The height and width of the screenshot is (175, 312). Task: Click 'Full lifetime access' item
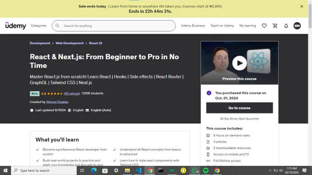click(227, 161)
